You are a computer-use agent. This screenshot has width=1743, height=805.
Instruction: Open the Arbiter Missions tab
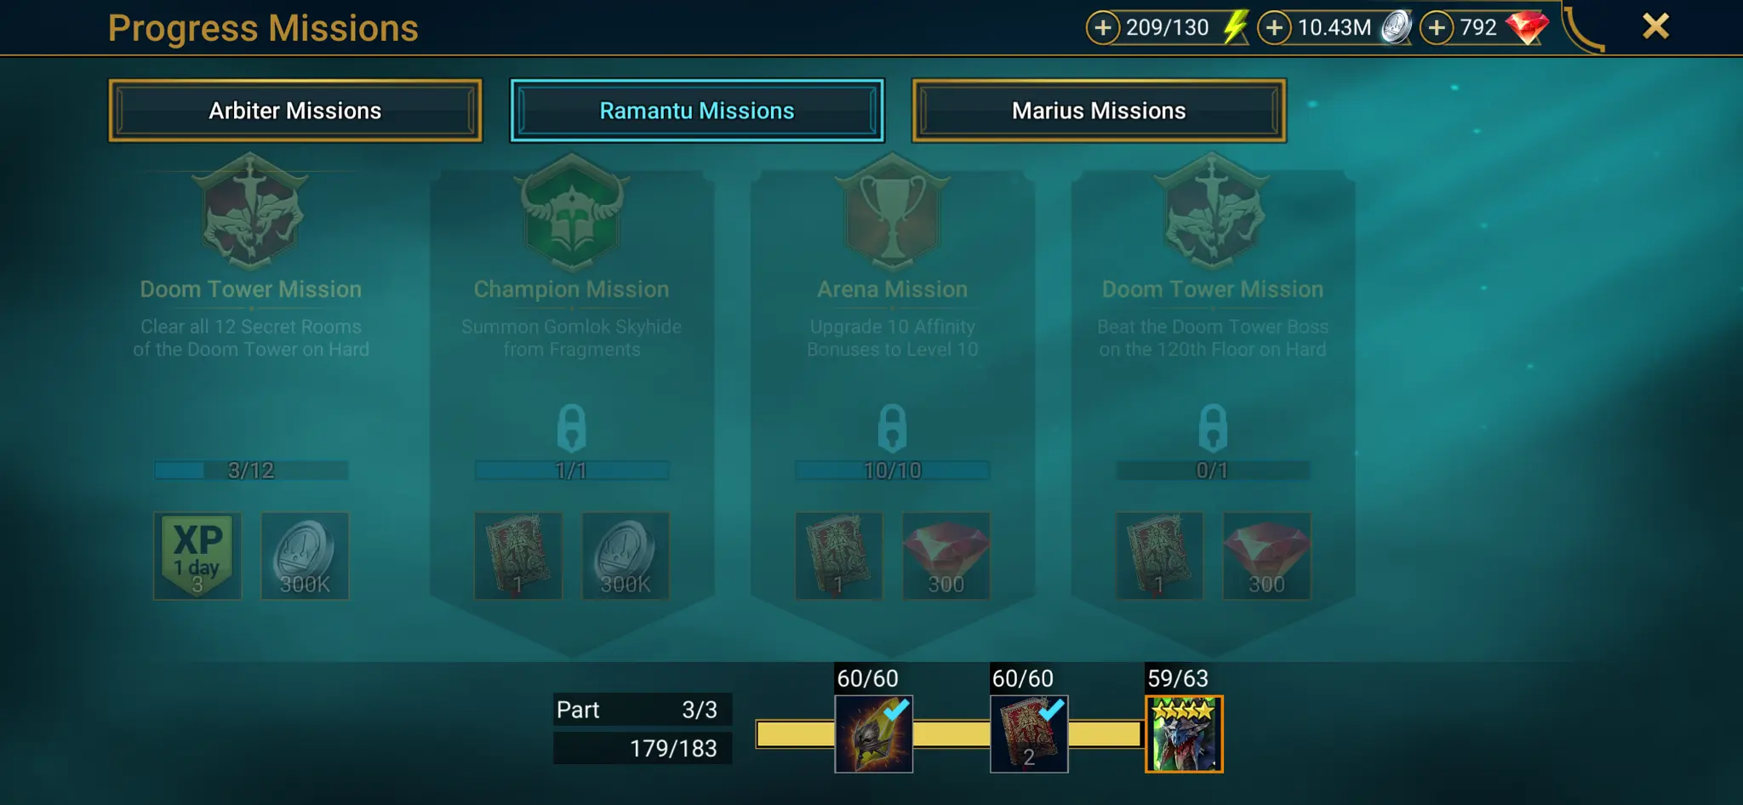(295, 111)
